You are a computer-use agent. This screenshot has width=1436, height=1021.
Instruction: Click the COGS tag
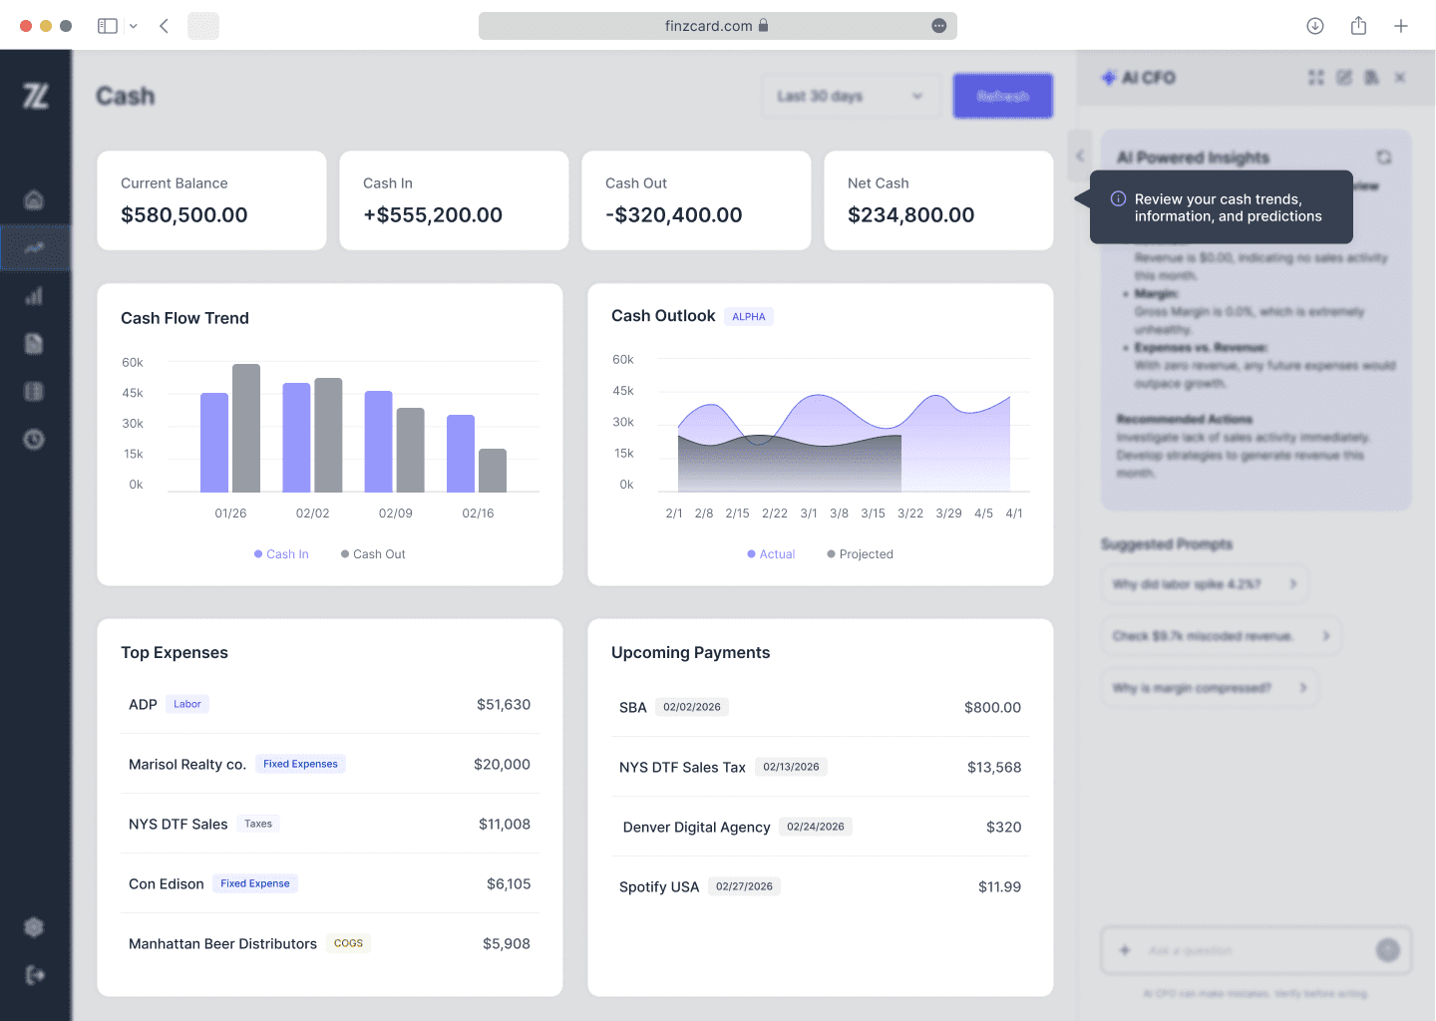pyautogui.click(x=348, y=943)
